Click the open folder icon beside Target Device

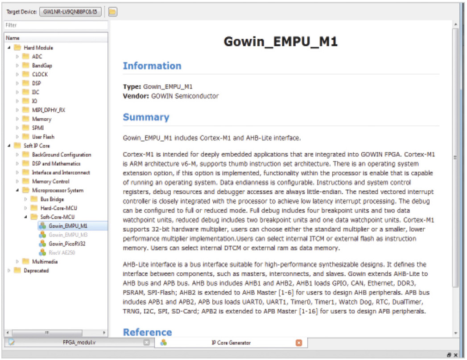[x=113, y=12]
